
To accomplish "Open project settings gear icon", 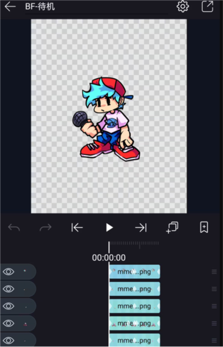I will pyautogui.click(x=182, y=6).
